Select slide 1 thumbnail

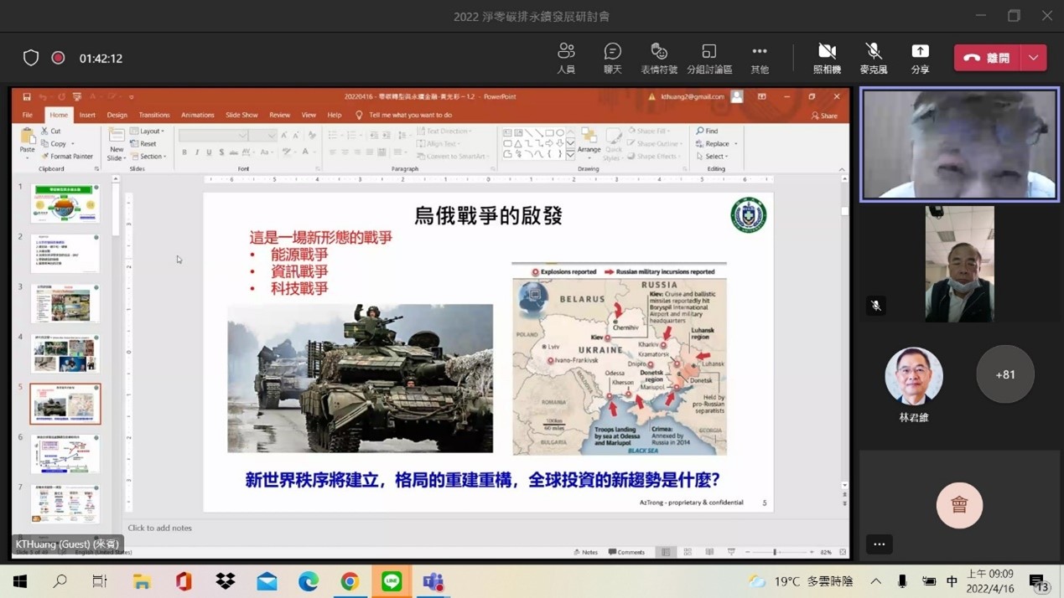[65, 203]
